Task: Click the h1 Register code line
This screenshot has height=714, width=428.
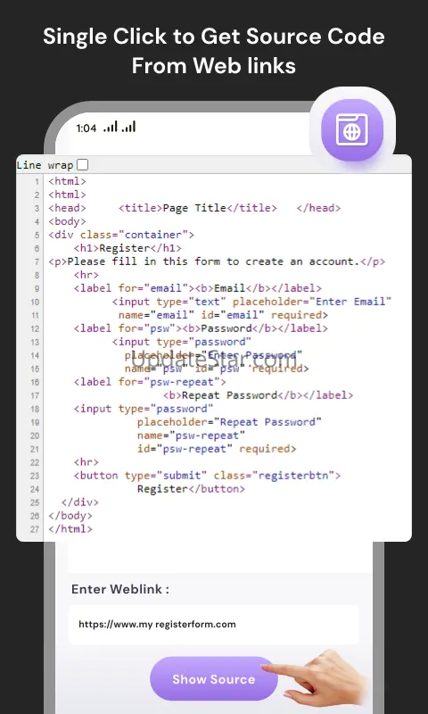Action: [128, 249]
